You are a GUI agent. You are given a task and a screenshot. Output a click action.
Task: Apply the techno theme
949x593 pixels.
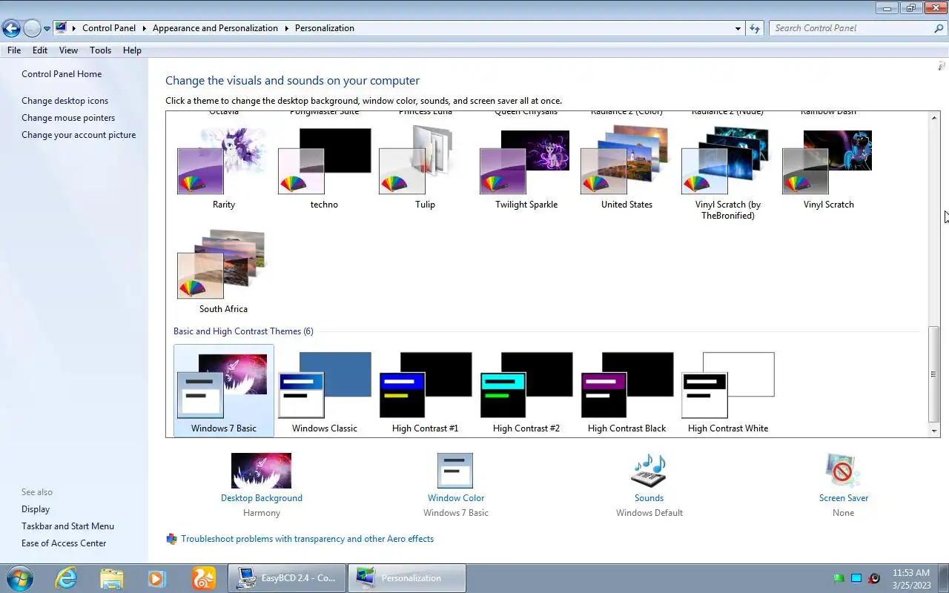pyautogui.click(x=324, y=168)
